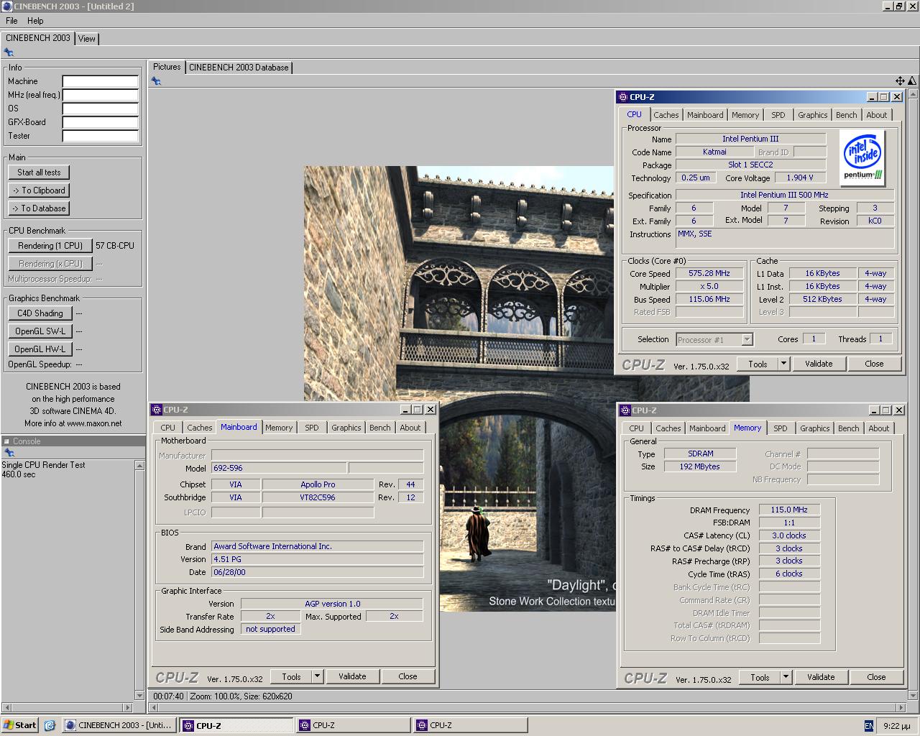Click the CPU-Z title bar icon of CPU window
This screenshot has height=736, width=920.
[x=623, y=97]
